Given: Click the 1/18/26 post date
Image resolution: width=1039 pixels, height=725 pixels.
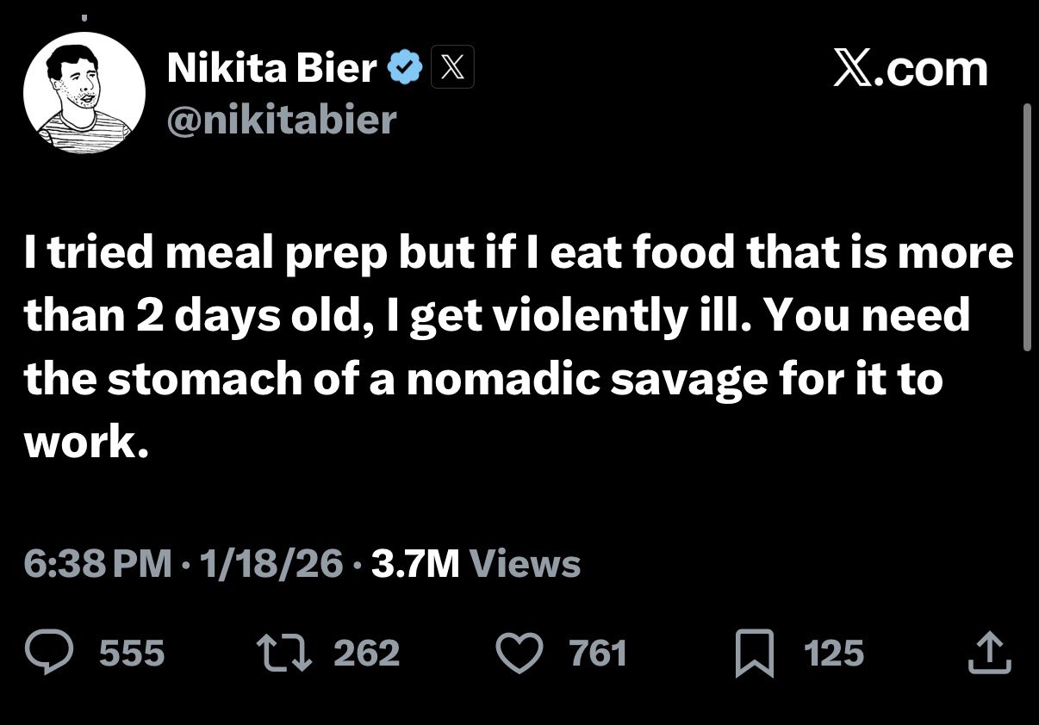Looking at the screenshot, I should click(271, 565).
